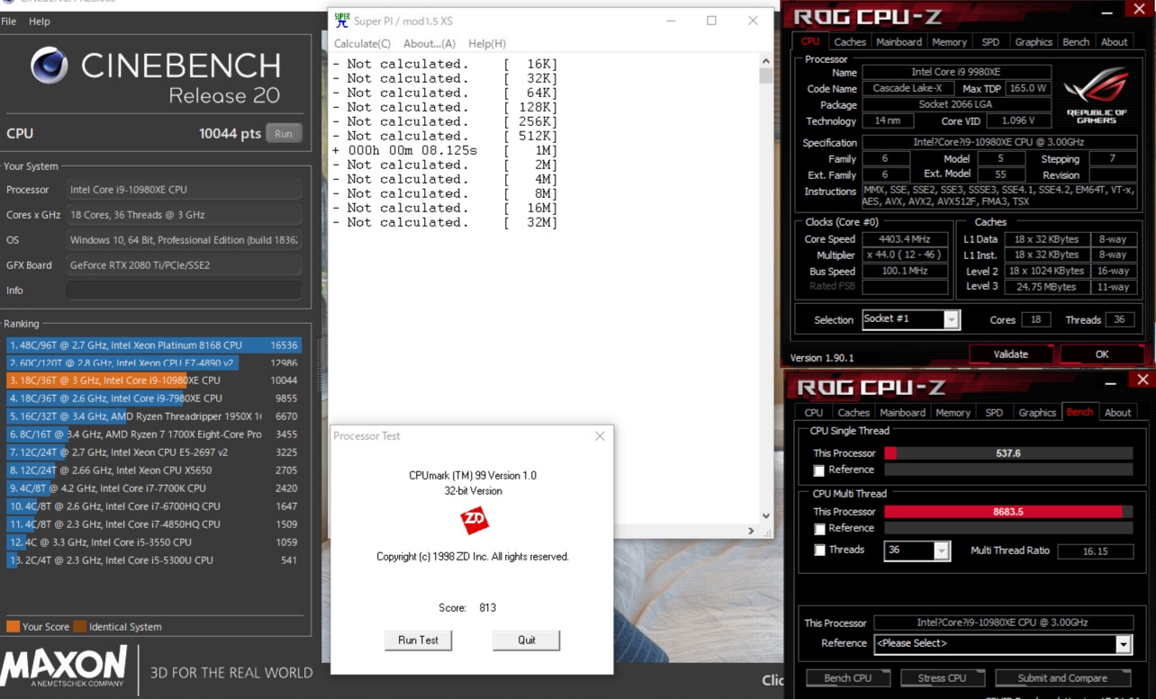Click Super PI scrollbar down arrow
This screenshot has height=699, width=1156.
click(766, 516)
